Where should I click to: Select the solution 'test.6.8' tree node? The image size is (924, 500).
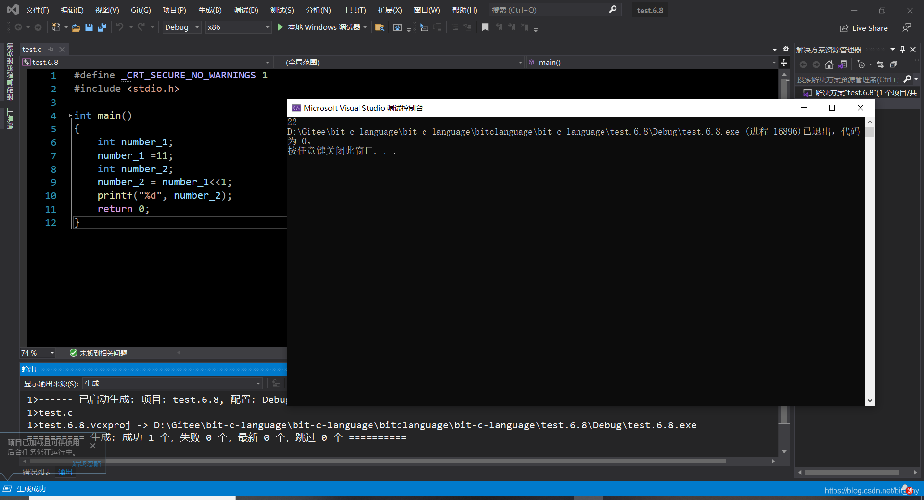pos(860,92)
